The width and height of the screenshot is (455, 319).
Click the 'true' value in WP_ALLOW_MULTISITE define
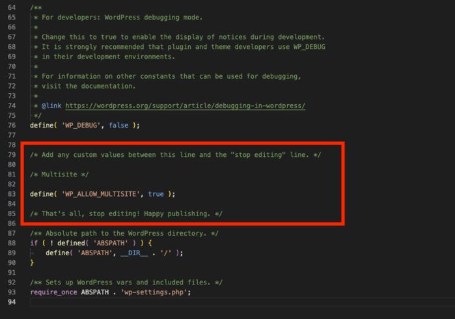156,194
